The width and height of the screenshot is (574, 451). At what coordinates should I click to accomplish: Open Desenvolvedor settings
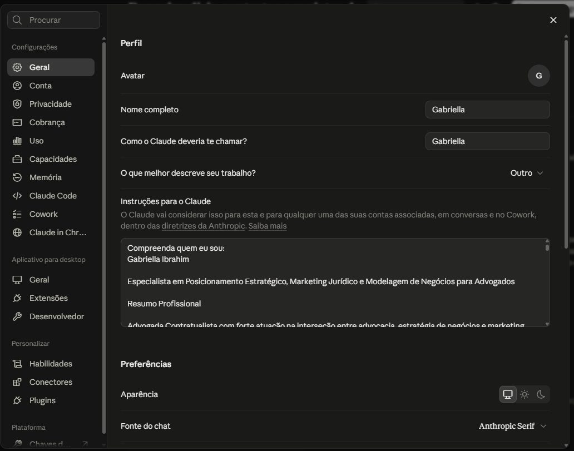tap(51, 316)
